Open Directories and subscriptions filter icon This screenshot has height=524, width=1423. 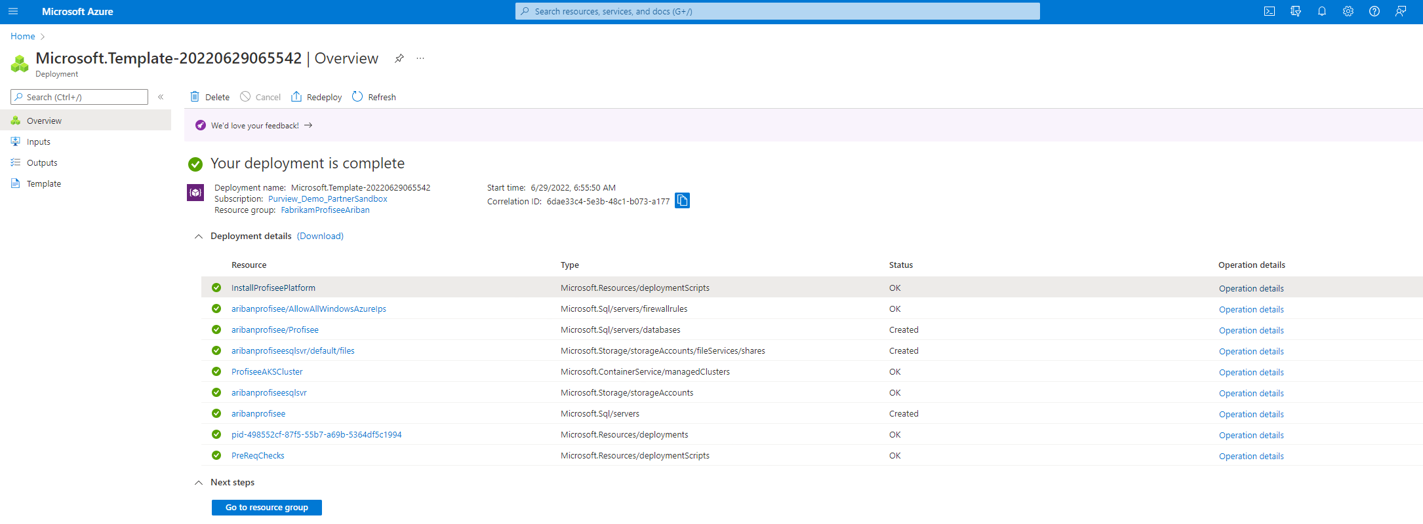[1296, 11]
